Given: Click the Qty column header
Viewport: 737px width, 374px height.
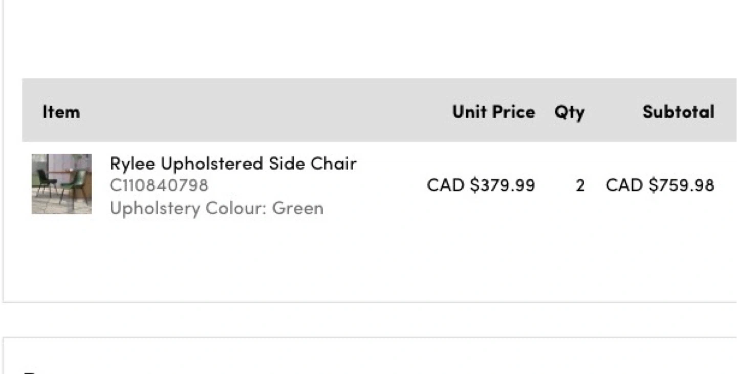Looking at the screenshot, I should pyautogui.click(x=569, y=112).
